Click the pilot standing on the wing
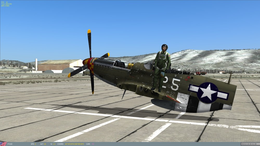The height and width of the screenshot is (146, 260). click(x=161, y=68)
